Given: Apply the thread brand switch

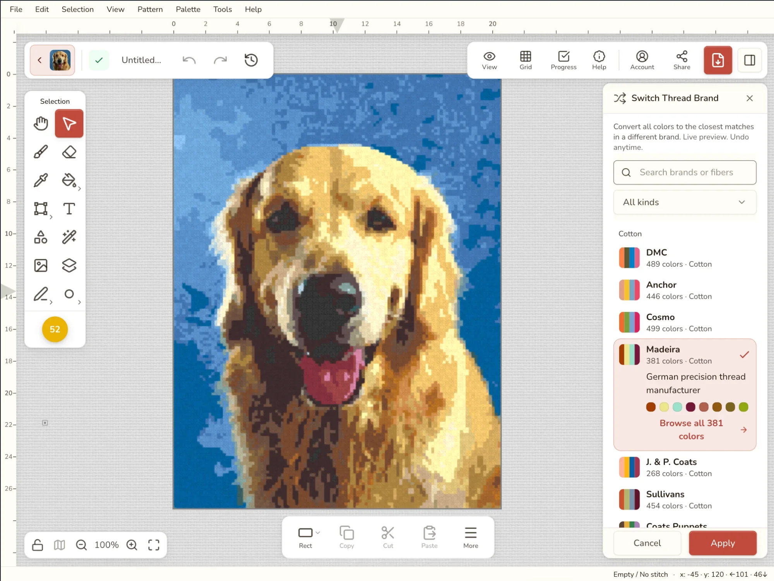Looking at the screenshot, I should [723, 543].
